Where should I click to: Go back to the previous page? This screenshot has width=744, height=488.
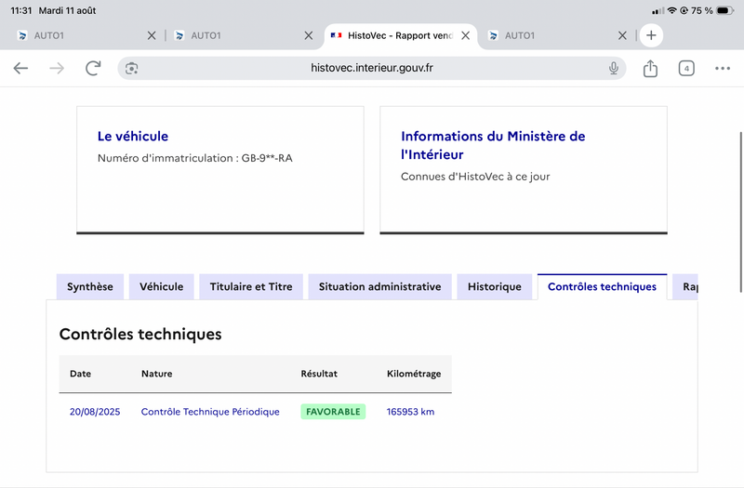click(x=20, y=68)
